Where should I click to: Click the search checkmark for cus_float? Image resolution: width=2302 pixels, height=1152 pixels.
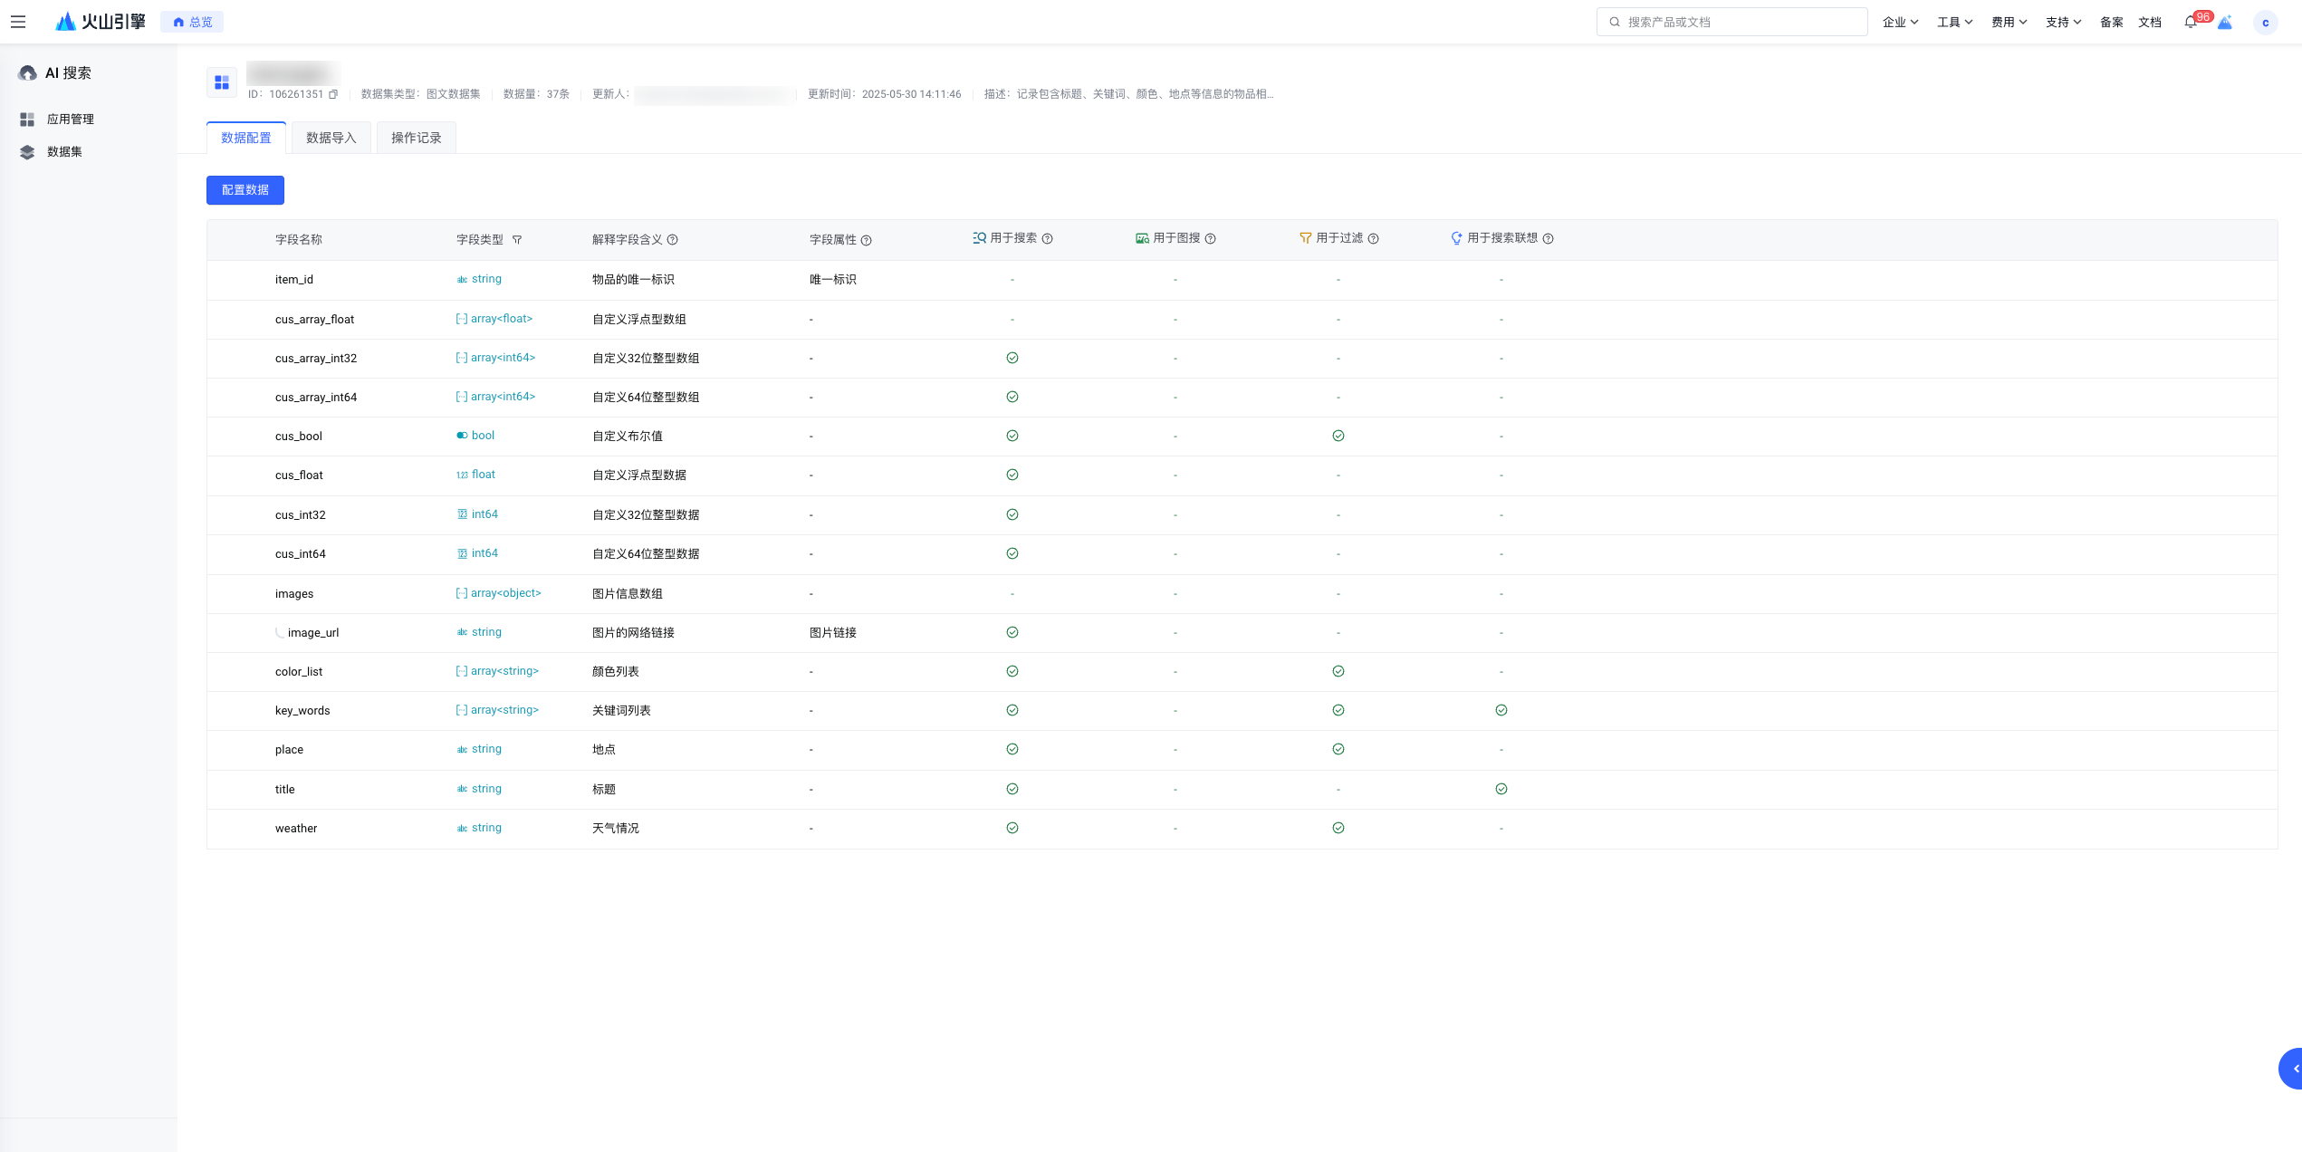tap(1012, 475)
